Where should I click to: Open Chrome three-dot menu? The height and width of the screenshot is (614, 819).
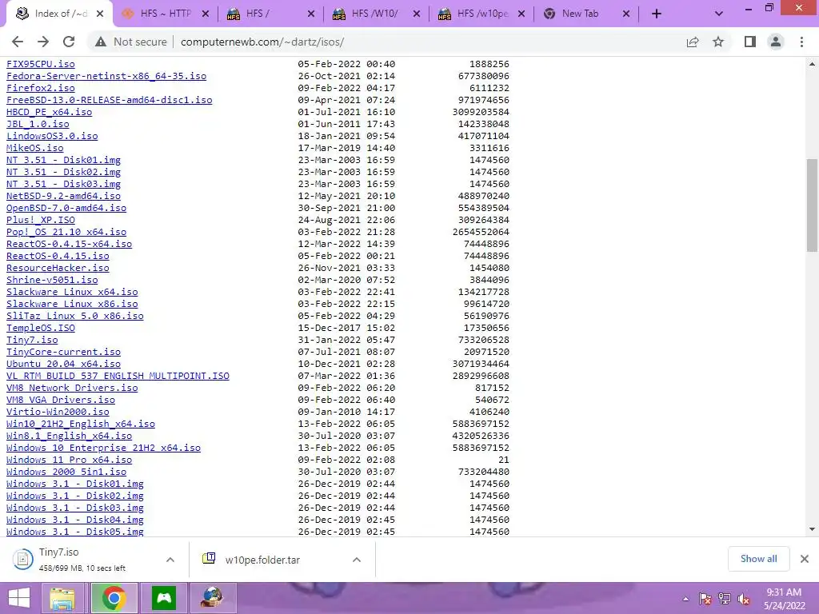coord(801,42)
